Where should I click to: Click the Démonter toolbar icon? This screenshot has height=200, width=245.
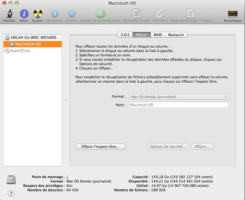coord(55,14)
